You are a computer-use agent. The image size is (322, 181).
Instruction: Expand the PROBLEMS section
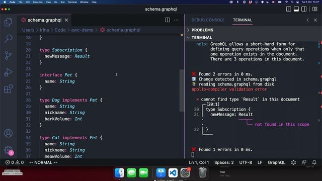pos(202,30)
